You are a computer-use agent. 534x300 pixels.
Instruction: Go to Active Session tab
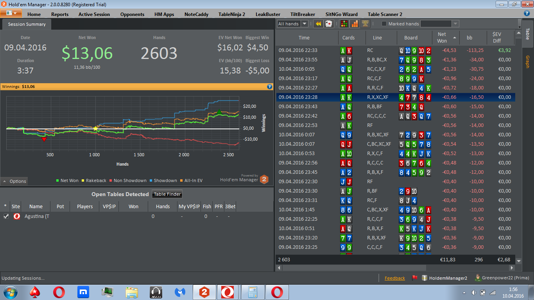click(94, 14)
